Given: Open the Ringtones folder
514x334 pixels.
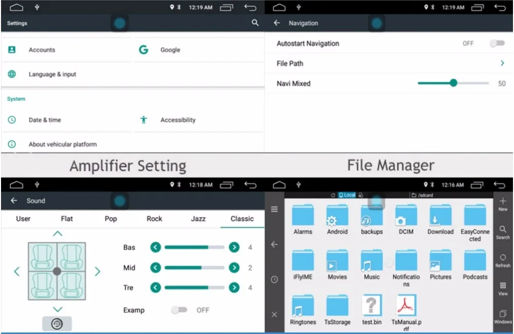Looking at the screenshot, I should point(303,310).
